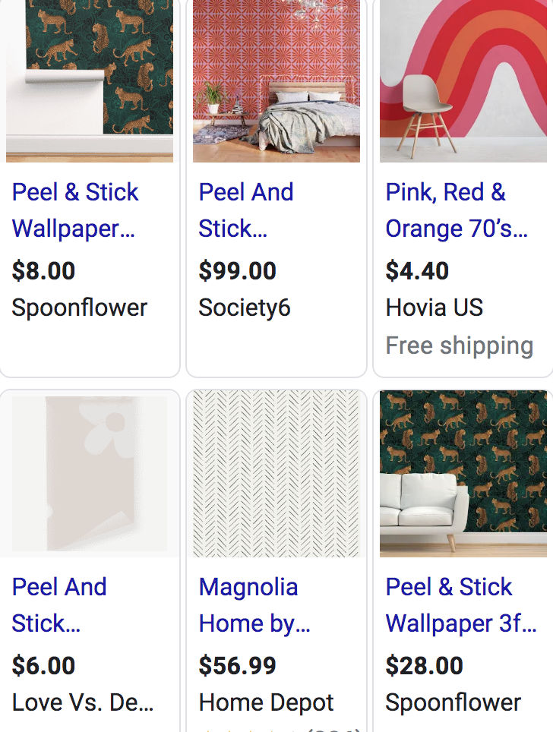The image size is (553, 732).
Task: Open the green leopard wallpaper roll image
Action: pos(90,80)
